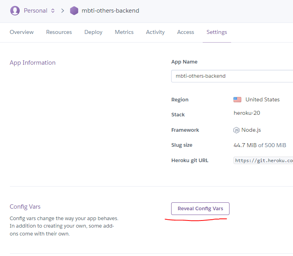The image size is (293, 256).
Task: Click the heroku-20 stack value
Action: [x=247, y=113]
